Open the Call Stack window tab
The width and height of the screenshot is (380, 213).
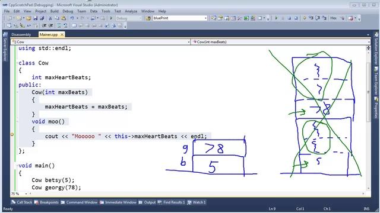[x=22, y=202]
